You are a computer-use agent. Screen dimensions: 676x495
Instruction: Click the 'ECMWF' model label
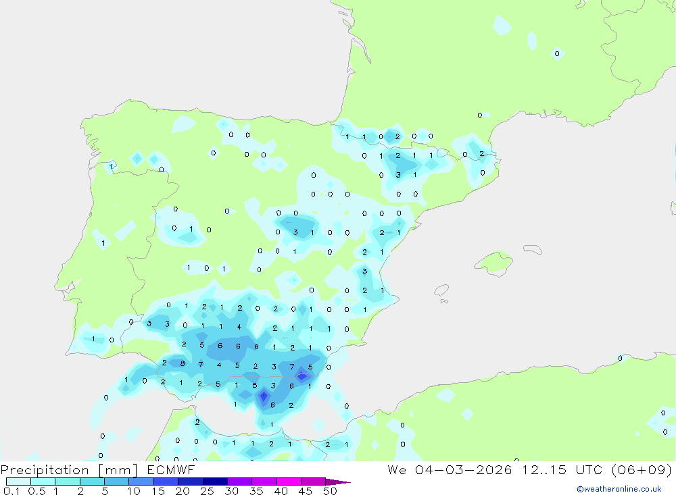tap(171, 469)
